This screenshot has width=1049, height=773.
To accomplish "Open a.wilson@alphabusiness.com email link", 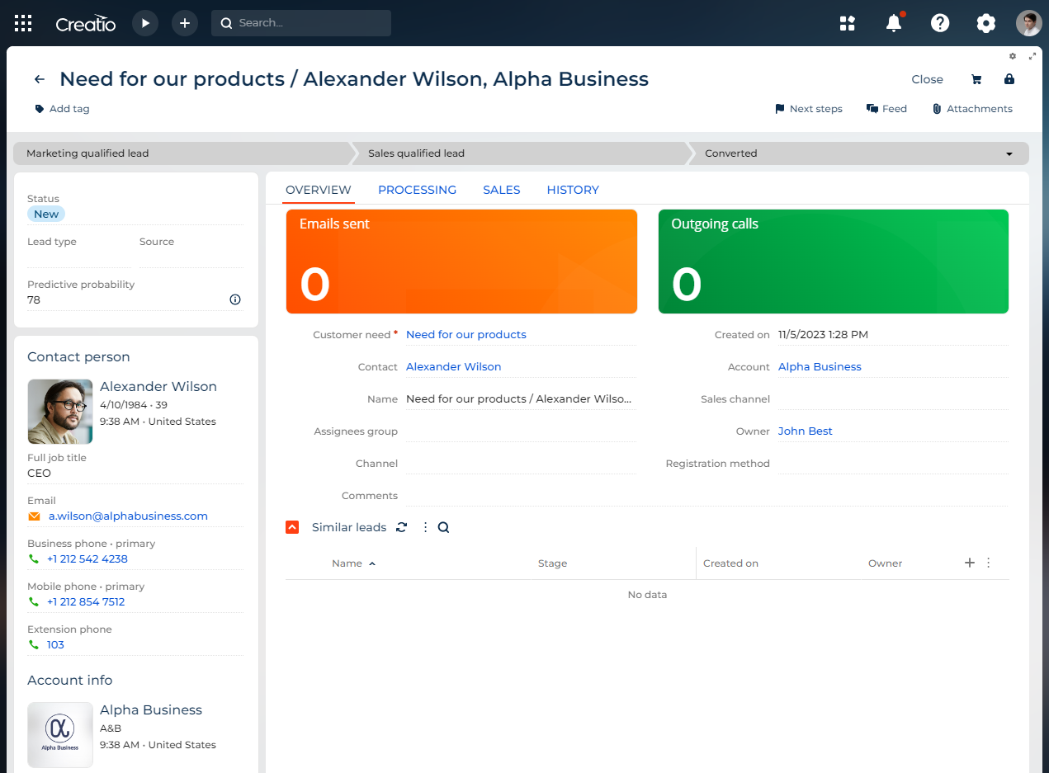I will [x=128, y=516].
